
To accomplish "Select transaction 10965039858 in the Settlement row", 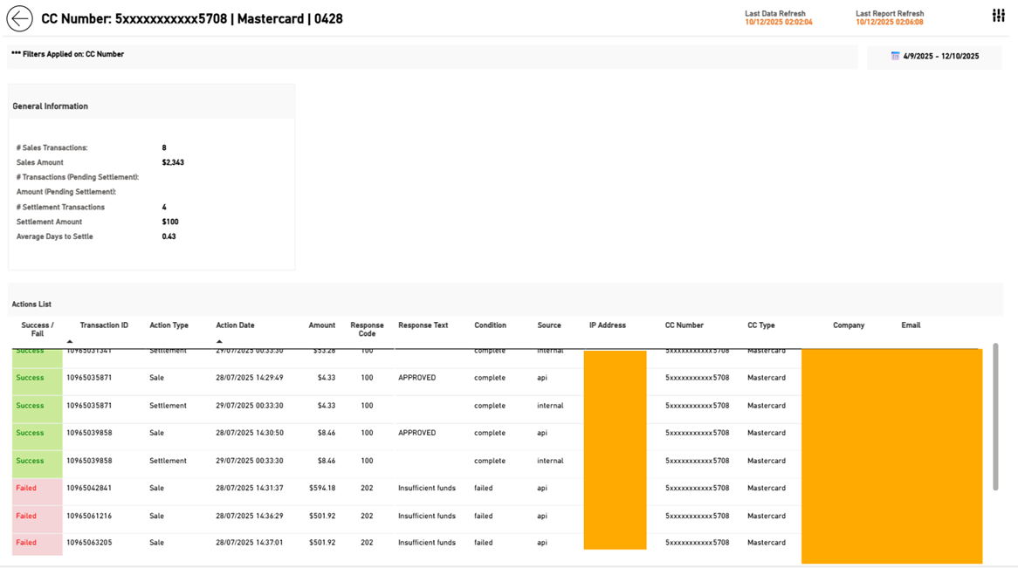I will 89,461.
